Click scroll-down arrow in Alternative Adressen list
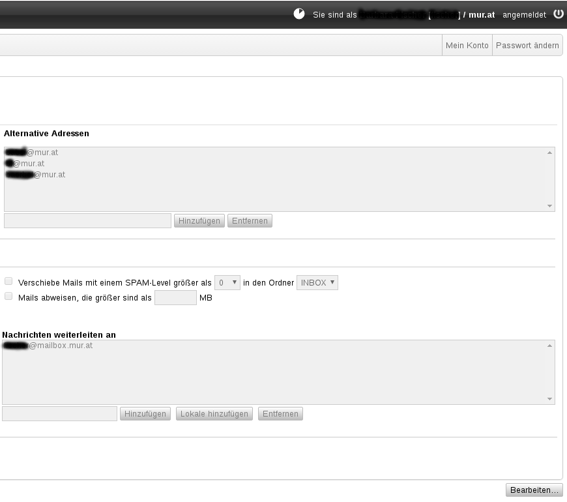 click(550, 206)
